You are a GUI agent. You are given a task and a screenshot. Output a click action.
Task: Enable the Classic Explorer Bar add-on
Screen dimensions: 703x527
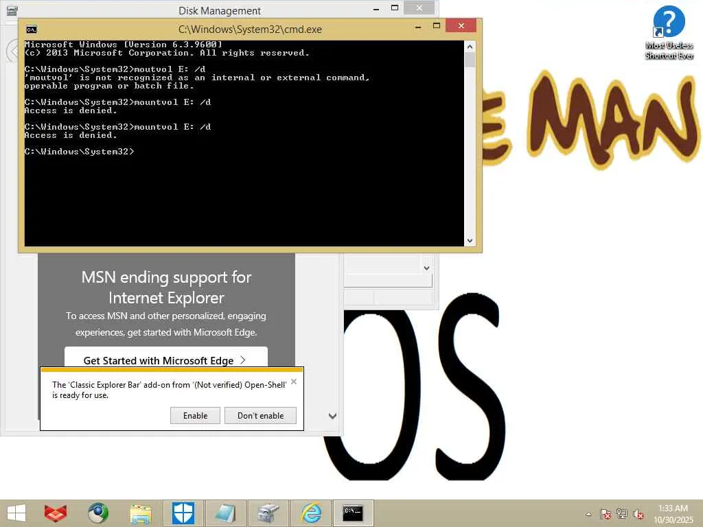(x=195, y=415)
